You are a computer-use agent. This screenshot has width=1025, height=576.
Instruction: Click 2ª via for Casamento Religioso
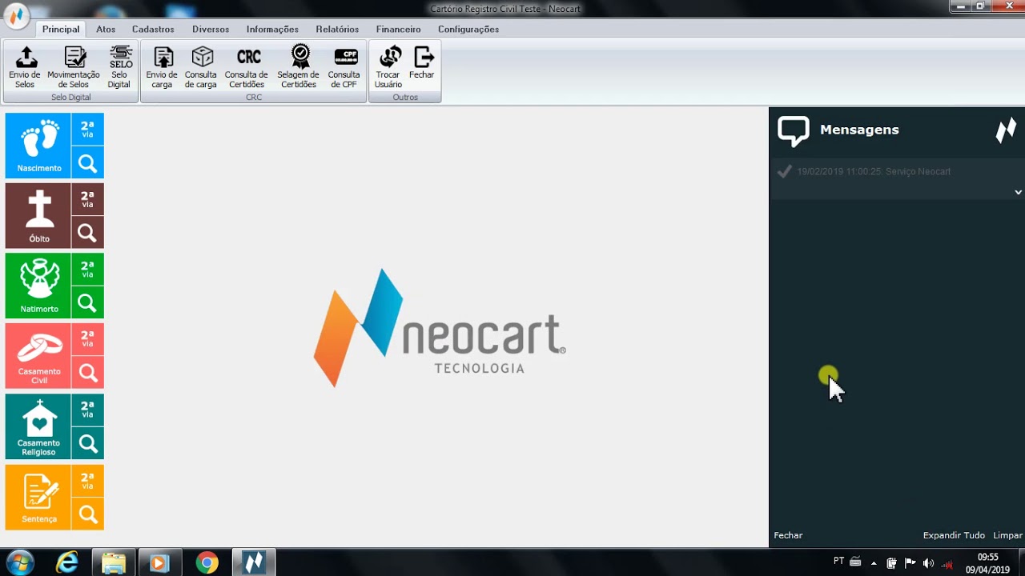click(88, 410)
